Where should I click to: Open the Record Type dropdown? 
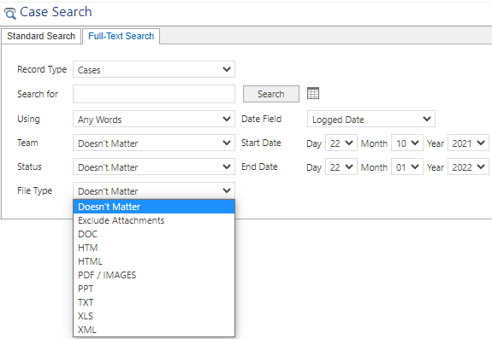pyautogui.click(x=154, y=69)
